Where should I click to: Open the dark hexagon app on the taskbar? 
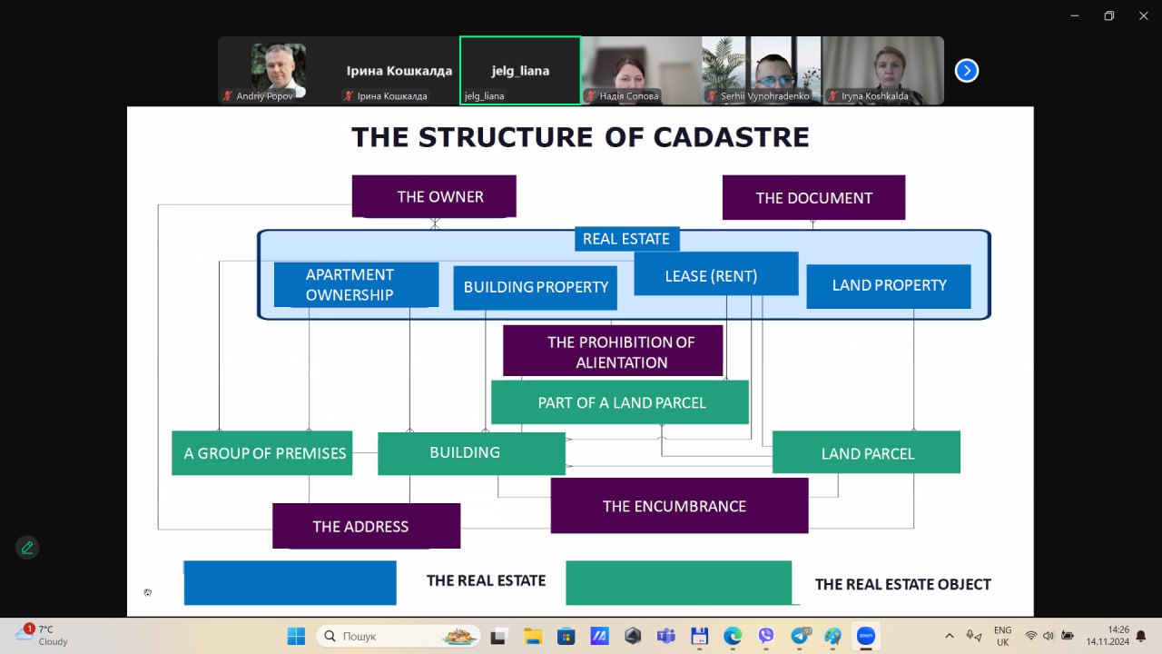point(633,636)
